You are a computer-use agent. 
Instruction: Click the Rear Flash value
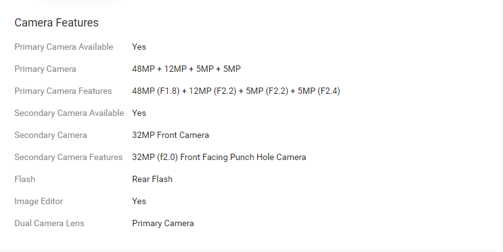click(152, 179)
